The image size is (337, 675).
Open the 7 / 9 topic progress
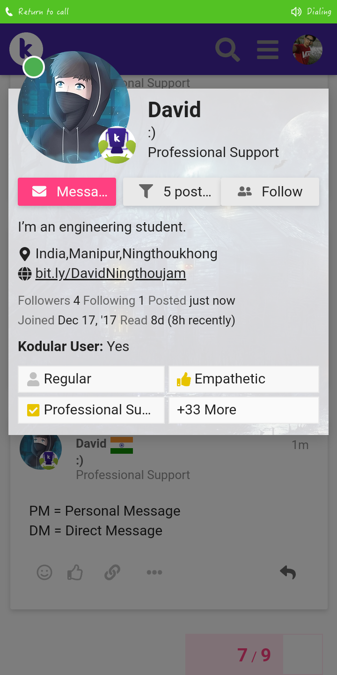click(x=254, y=654)
